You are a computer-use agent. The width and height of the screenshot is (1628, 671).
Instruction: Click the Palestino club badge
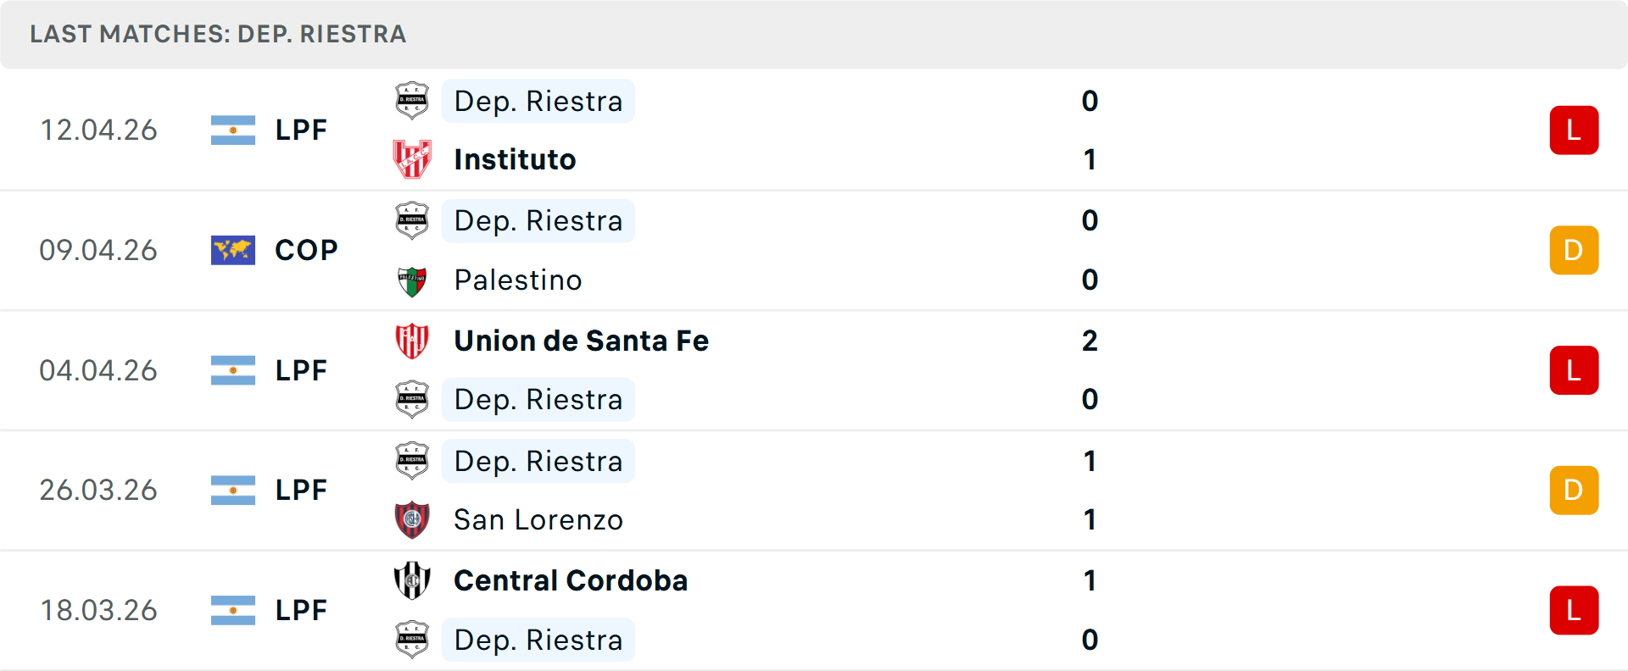tap(412, 280)
